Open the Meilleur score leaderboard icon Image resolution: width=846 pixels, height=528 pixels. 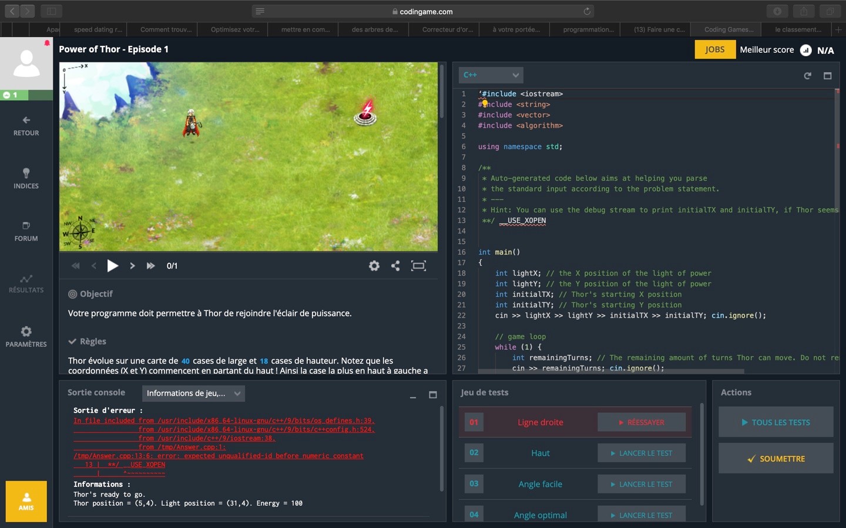pos(806,50)
